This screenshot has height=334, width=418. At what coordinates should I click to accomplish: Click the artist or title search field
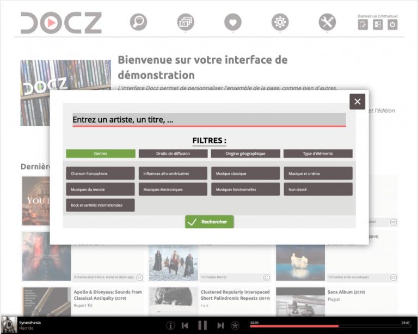pos(209,119)
